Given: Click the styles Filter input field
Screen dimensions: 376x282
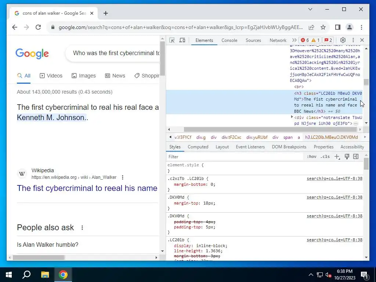Looking at the screenshot, I should point(235,156).
